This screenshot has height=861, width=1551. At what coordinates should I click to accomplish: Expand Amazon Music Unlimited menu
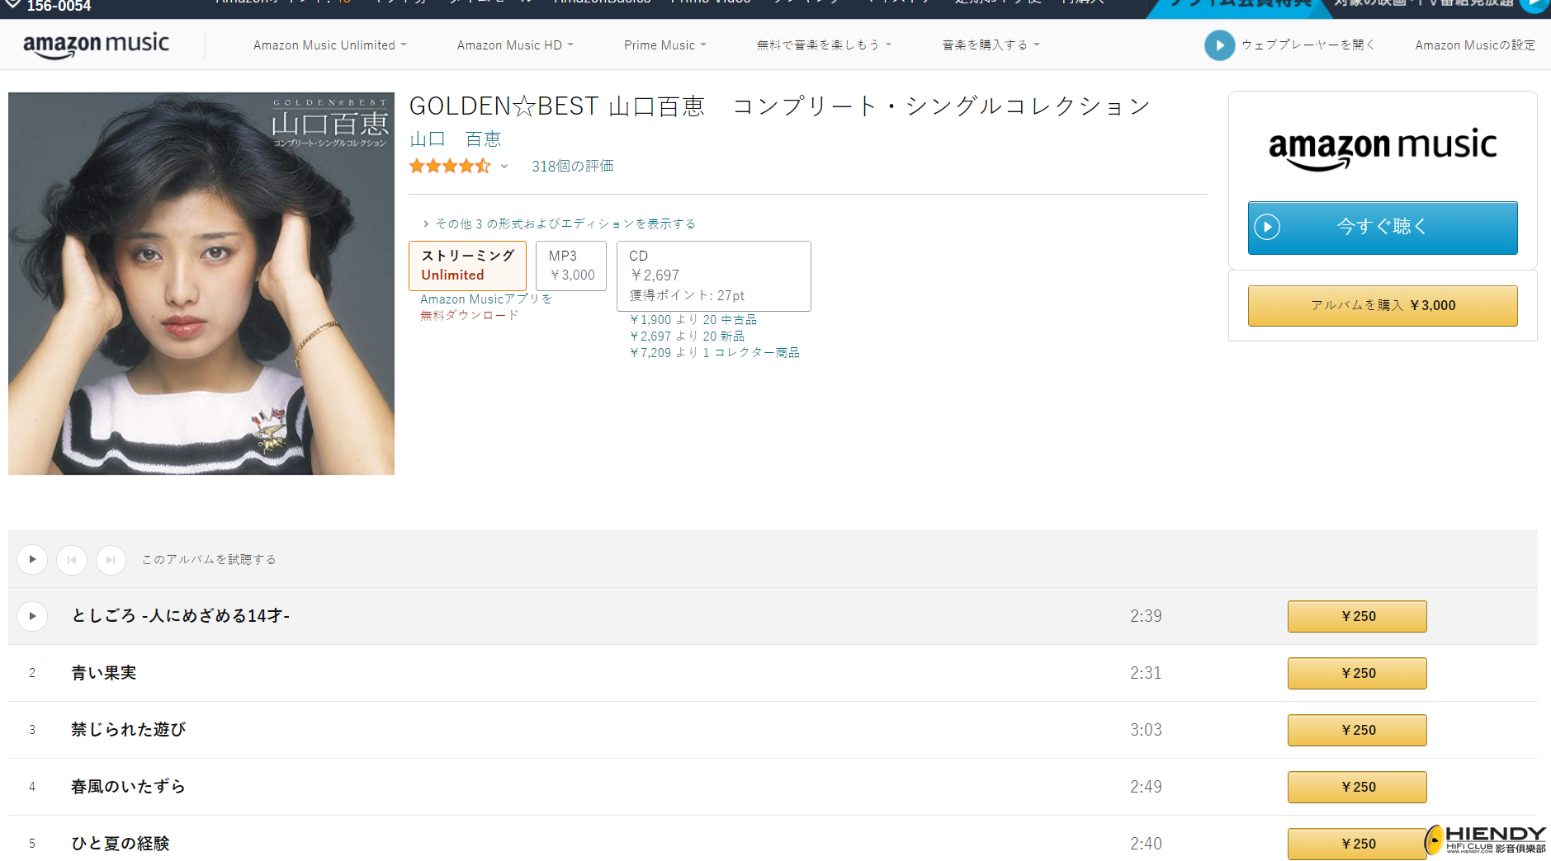coord(330,45)
